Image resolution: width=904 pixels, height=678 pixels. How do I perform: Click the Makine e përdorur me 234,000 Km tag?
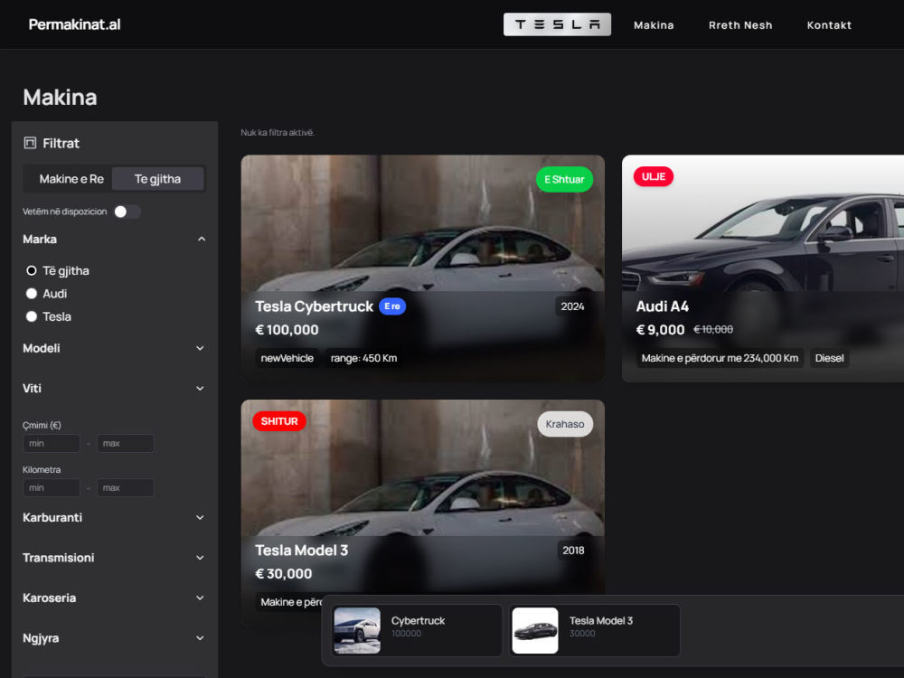pos(720,358)
